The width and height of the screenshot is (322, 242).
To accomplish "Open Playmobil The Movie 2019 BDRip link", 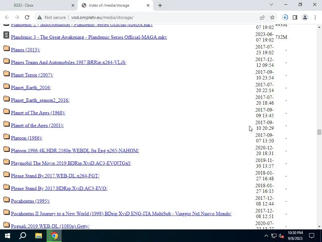I will (x=71, y=163).
